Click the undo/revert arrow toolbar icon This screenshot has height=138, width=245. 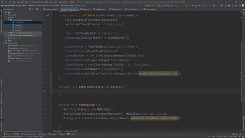217,5
